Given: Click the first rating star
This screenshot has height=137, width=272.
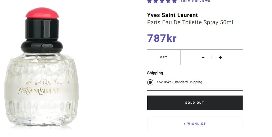Looking at the screenshot, I should (149, 1).
